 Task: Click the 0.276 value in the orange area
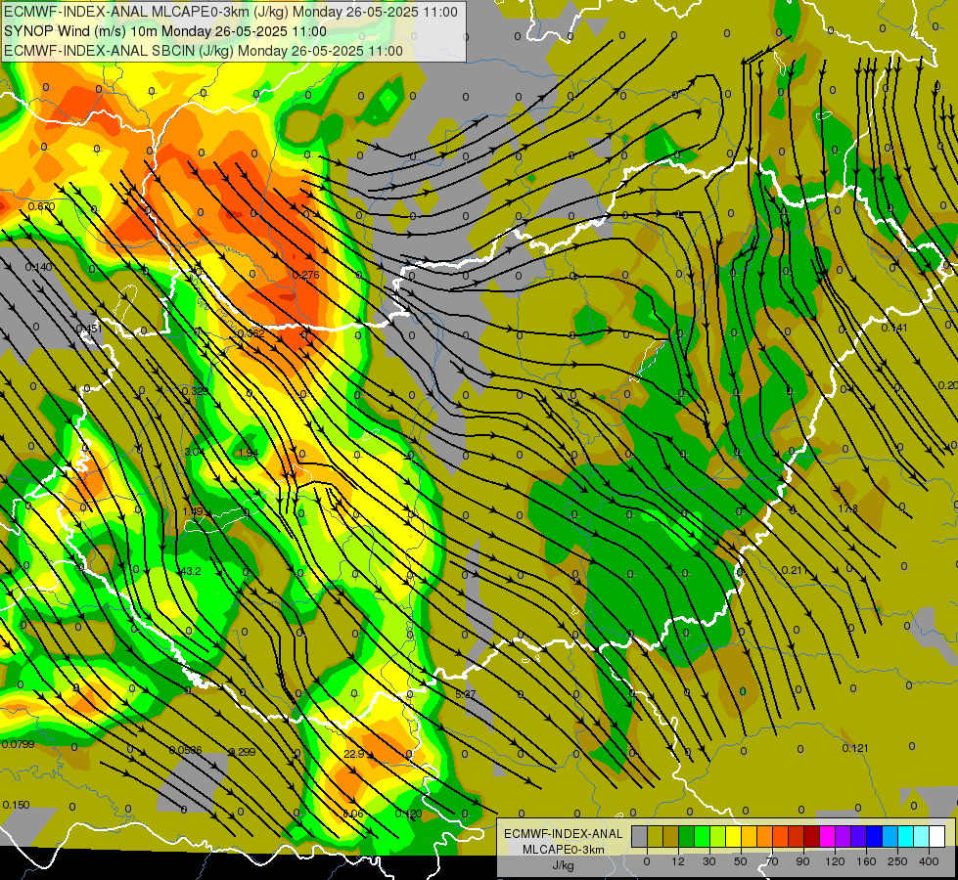coord(305,275)
